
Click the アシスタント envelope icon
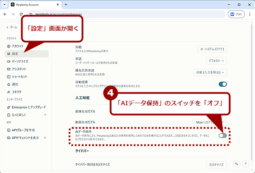click(9, 69)
